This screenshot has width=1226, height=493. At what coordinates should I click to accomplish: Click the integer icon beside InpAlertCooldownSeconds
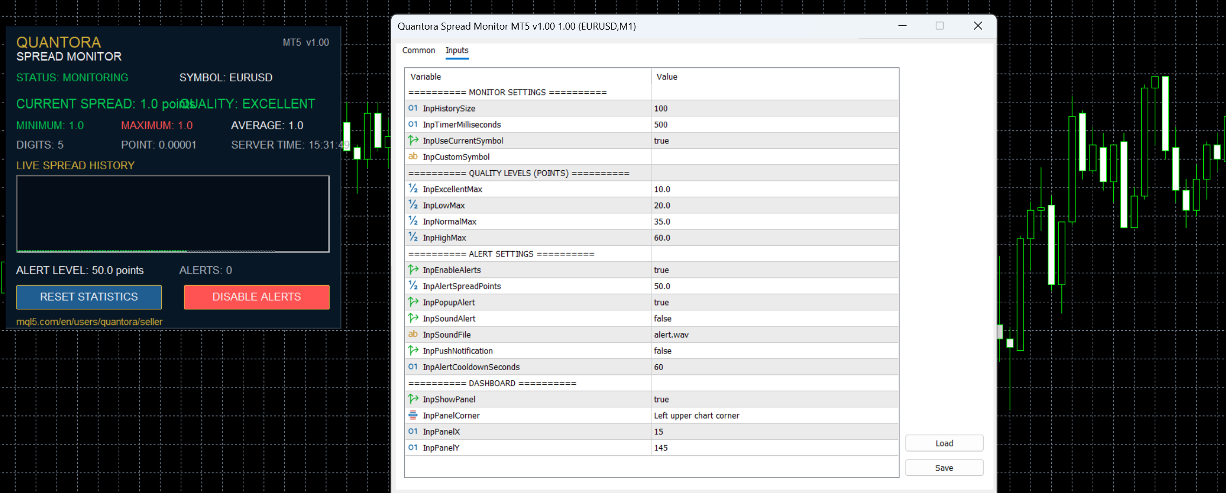tap(413, 367)
